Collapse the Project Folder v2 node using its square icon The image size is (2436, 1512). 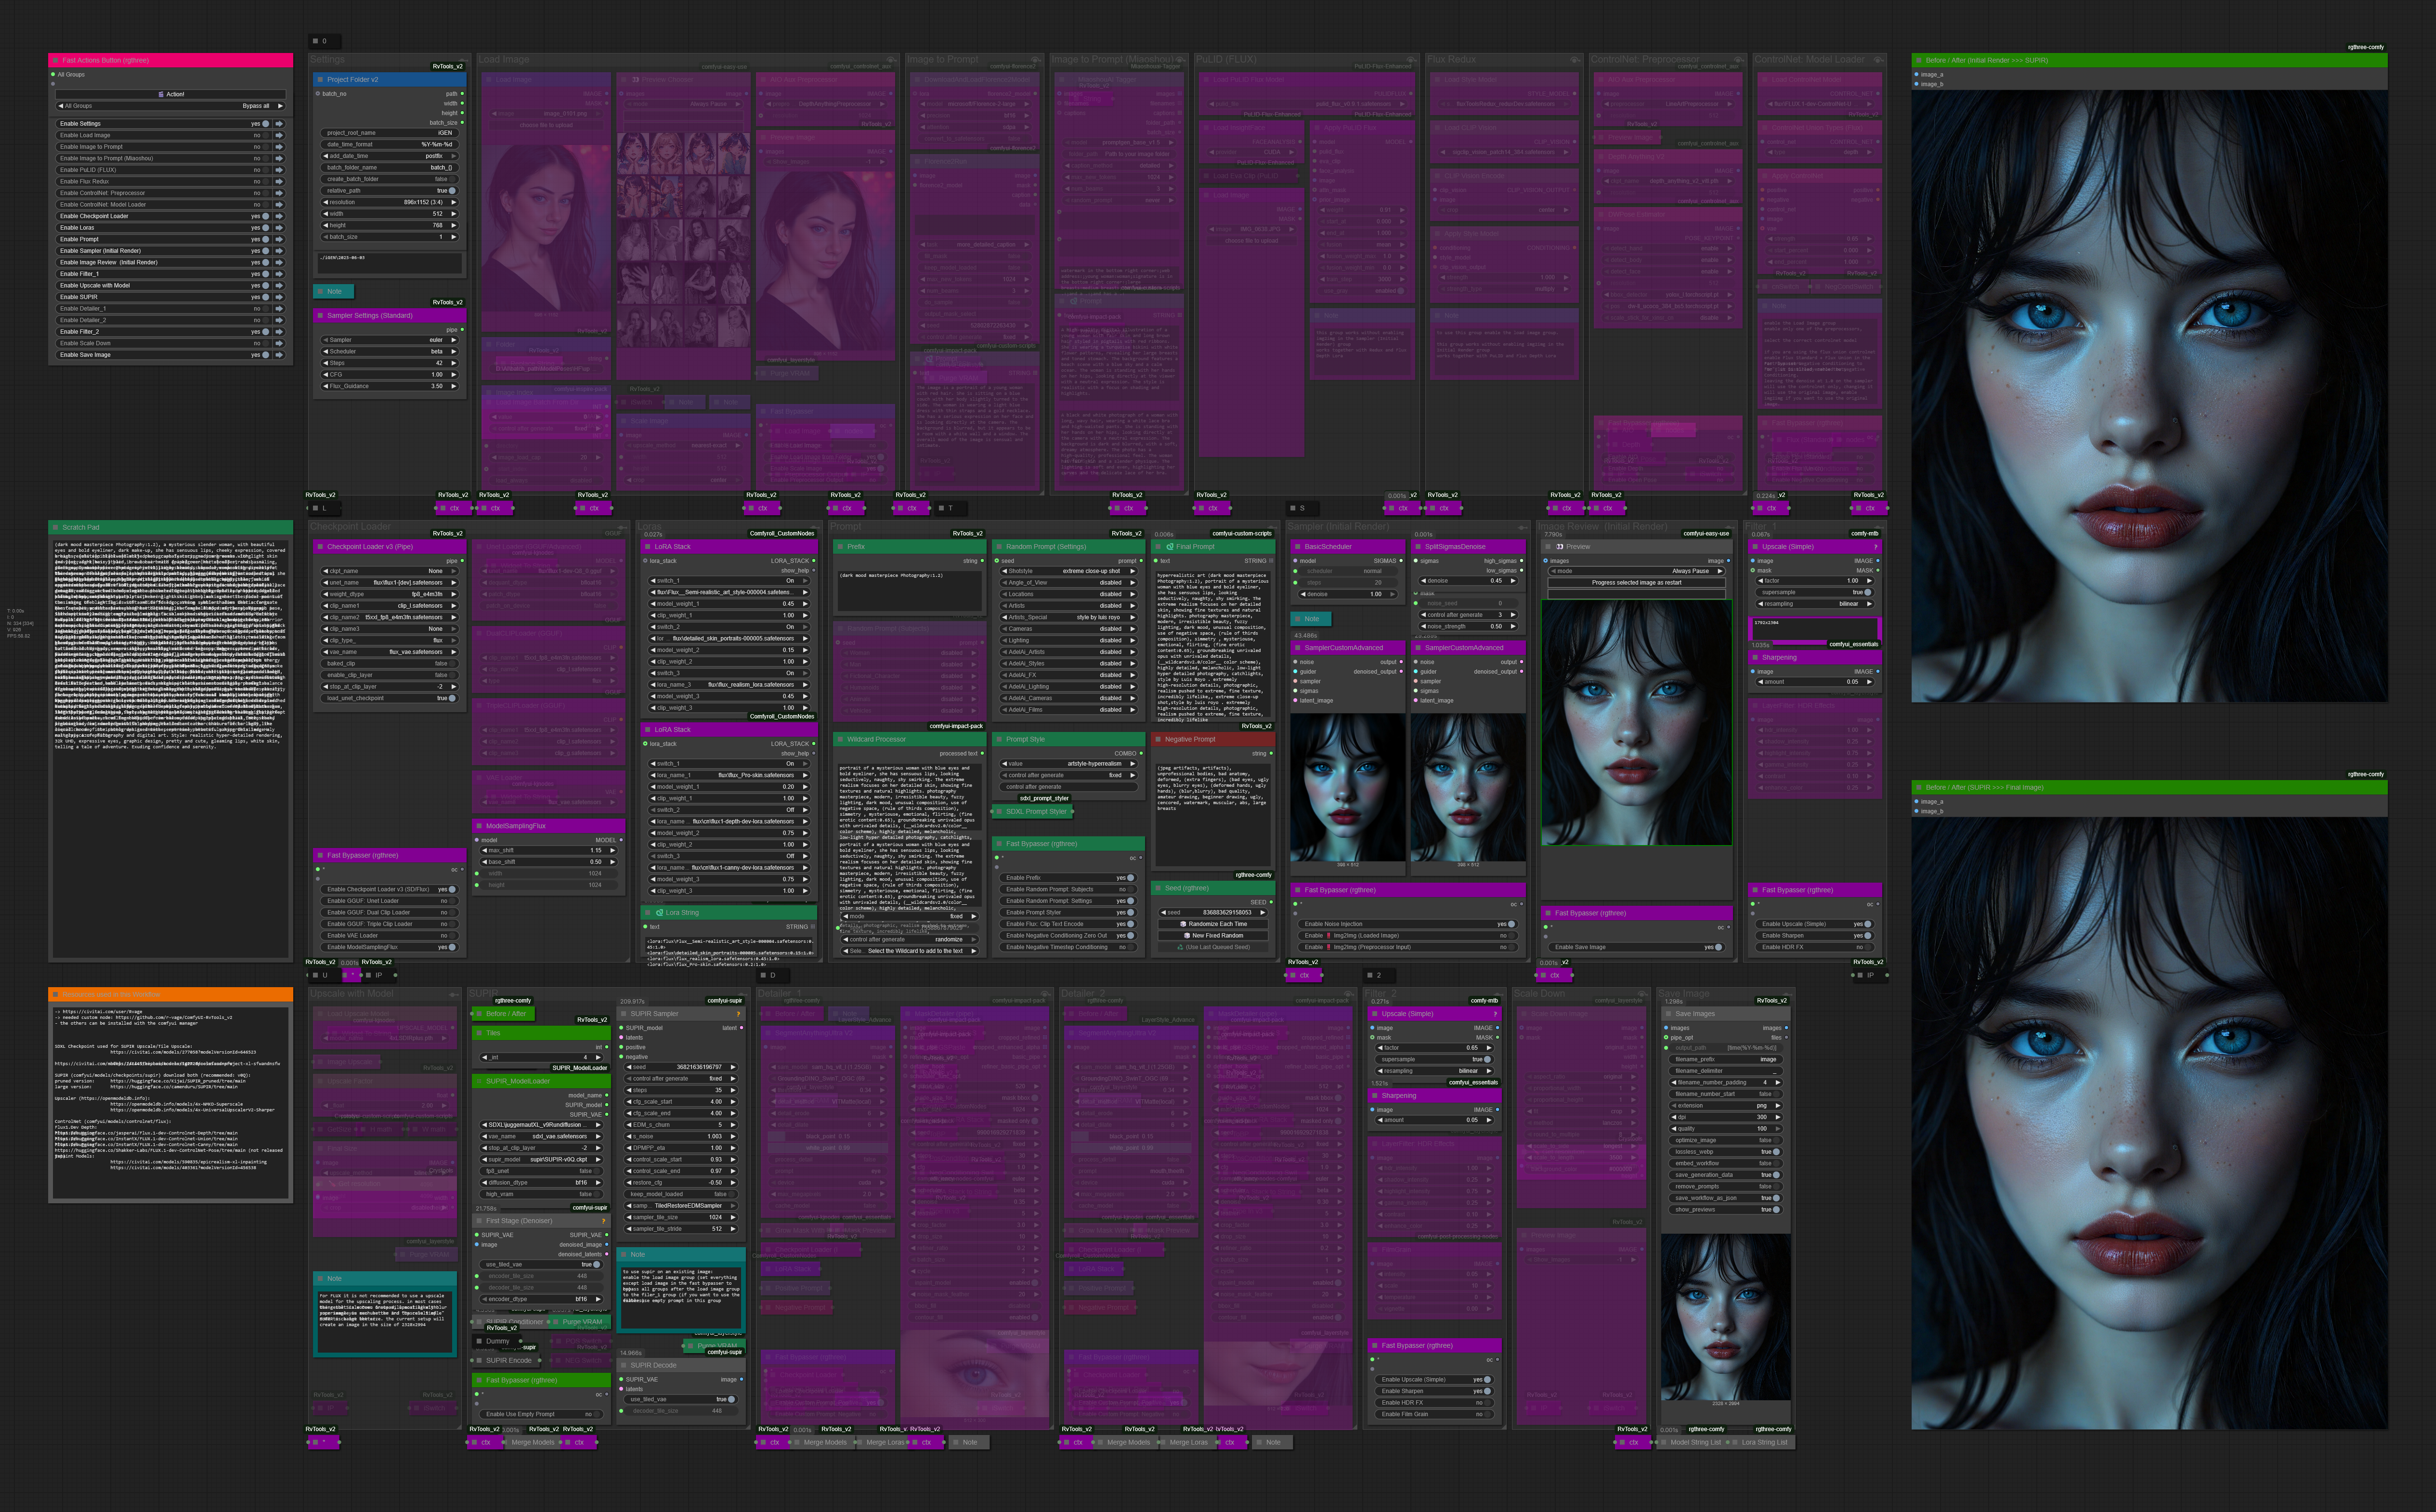(x=320, y=79)
